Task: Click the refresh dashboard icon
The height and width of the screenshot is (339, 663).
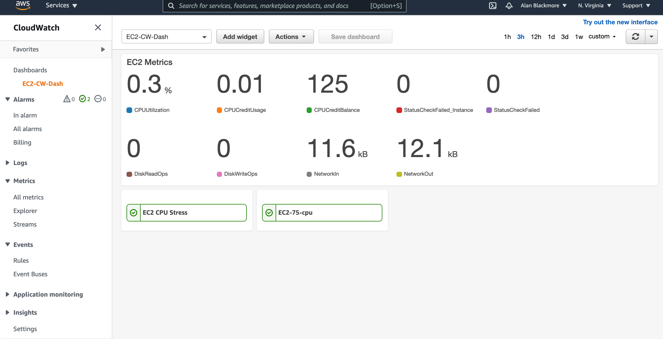Action: click(635, 36)
